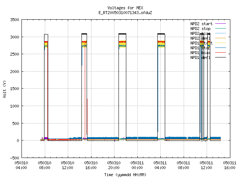This screenshot has width=237, height=178.
Task: Click the yellow NPD1 start legend line
Action: pos(220,43)
